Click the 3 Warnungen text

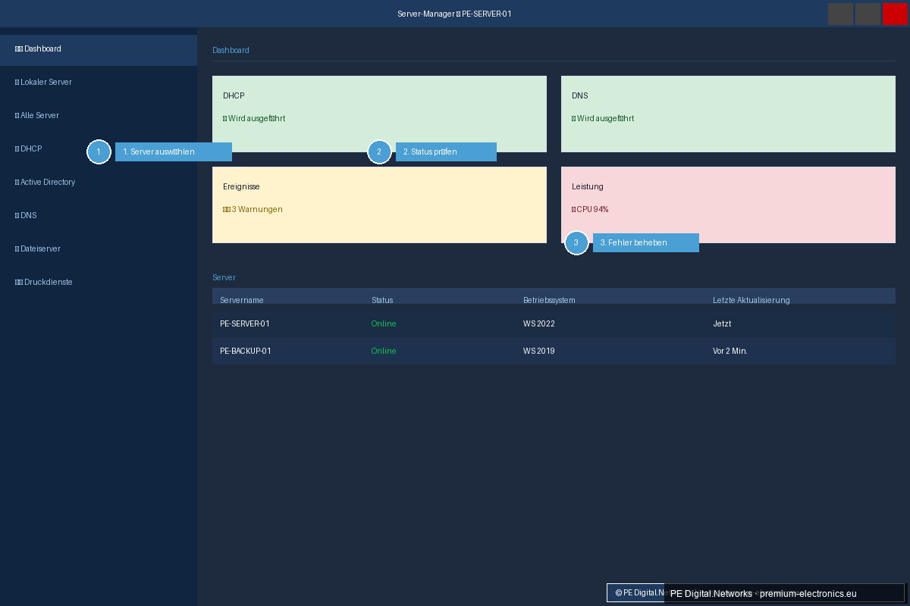click(253, 210)
